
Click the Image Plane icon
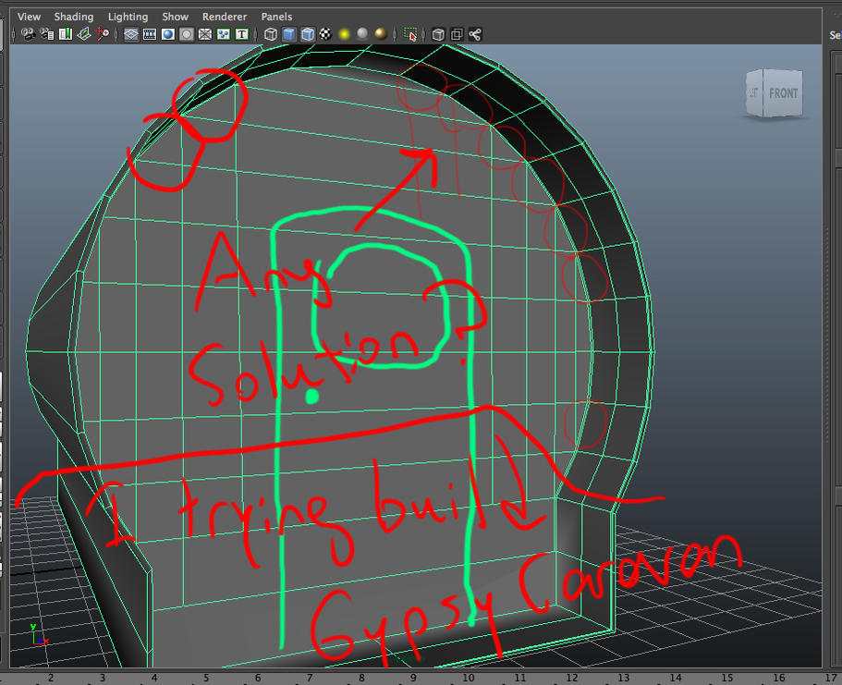click(x=81, y=34)
